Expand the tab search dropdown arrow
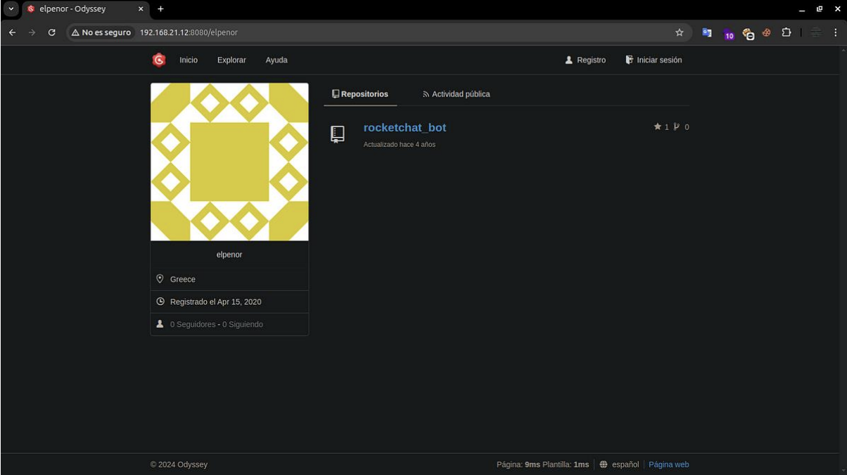 click(11, 9)
